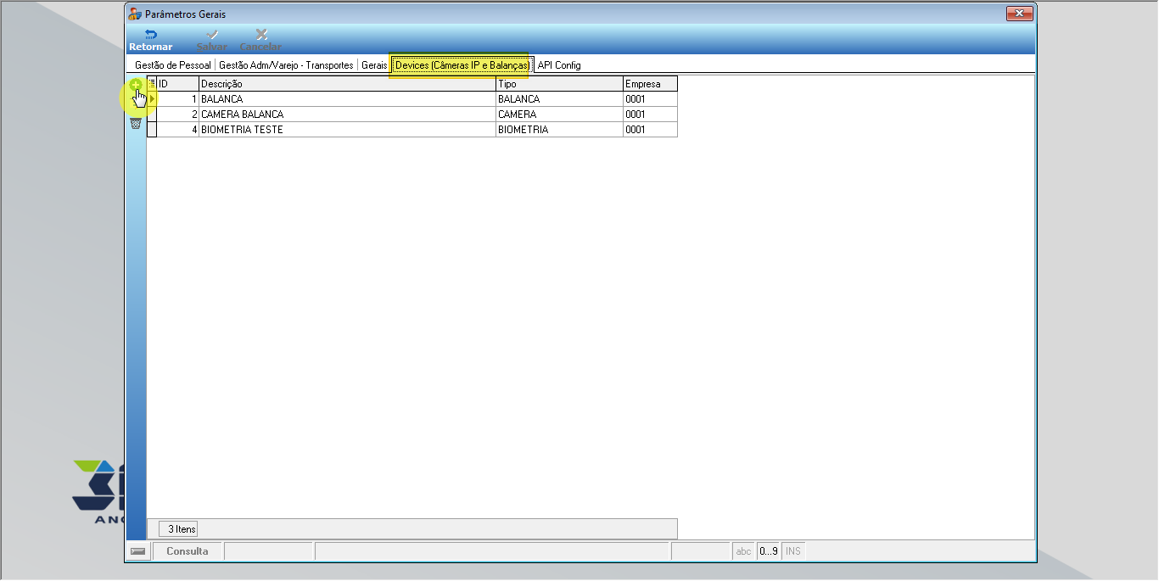This screenshot has height=581, width=1159.
Task: Click the Parâmetros Gerais title bar icon
Action: click(x=135, y=14)
